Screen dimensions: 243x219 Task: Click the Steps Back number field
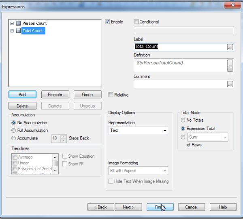(56, 138)
